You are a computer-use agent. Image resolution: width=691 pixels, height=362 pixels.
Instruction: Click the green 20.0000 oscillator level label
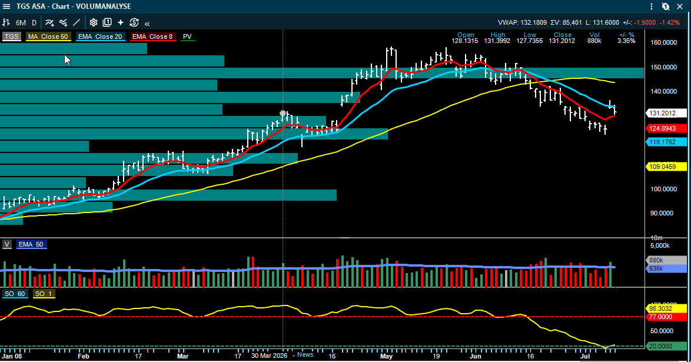pyautogui.click(x=666, y=346)
